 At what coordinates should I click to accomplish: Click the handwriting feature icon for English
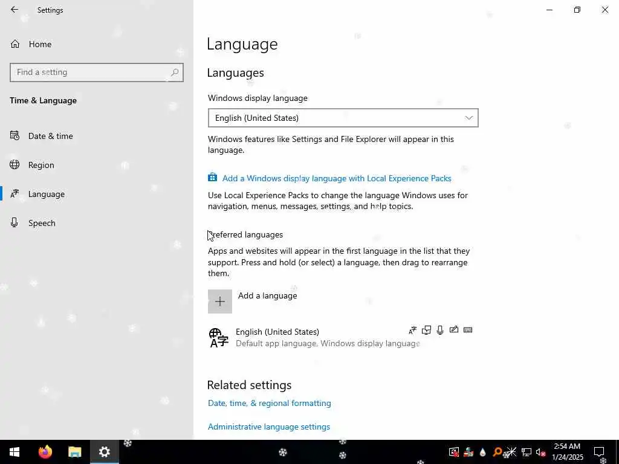pyautogui.click(x=454, y=329)
